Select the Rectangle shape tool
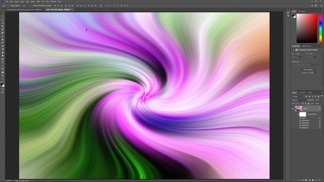The height and width of the screenshot is (182, 324). [3, 69]
